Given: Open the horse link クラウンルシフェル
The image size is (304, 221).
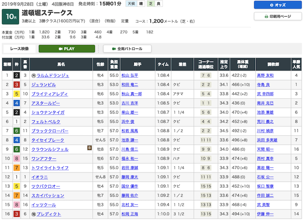Looking at the screenshot, I should coord(50,149).
